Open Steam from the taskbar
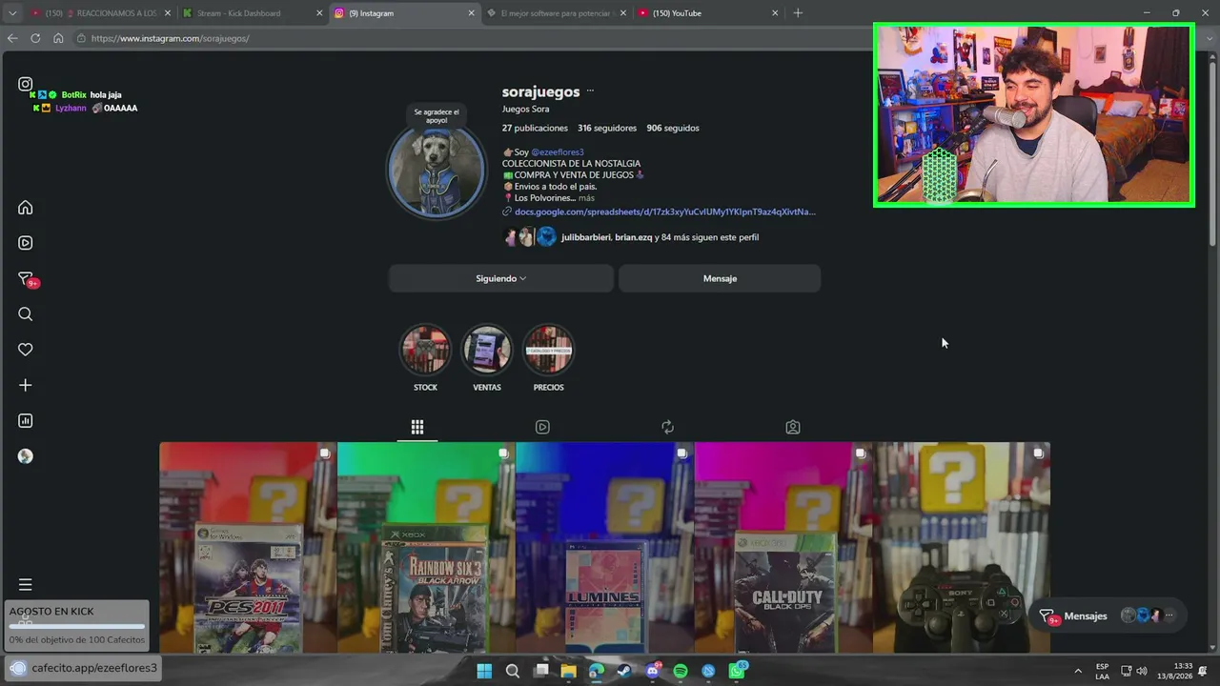This screenshot has width=1220, height=686. click(624, 671)
